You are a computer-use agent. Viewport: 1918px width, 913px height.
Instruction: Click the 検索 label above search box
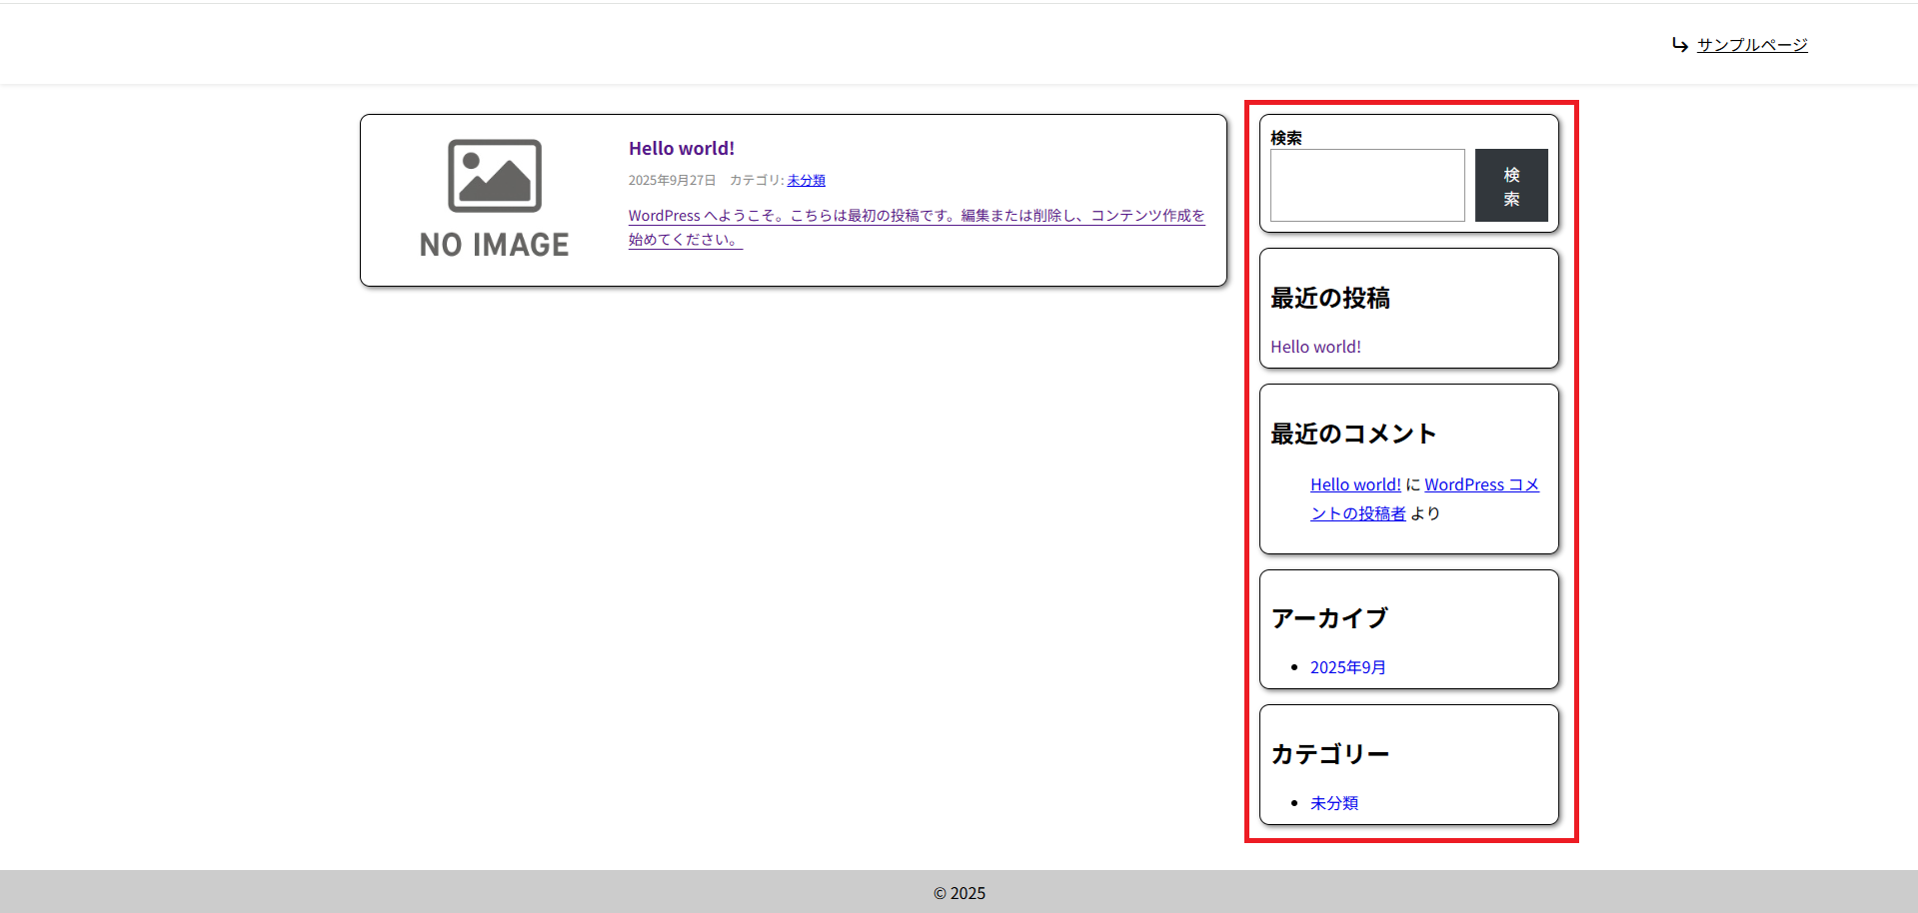[1285, 138]
